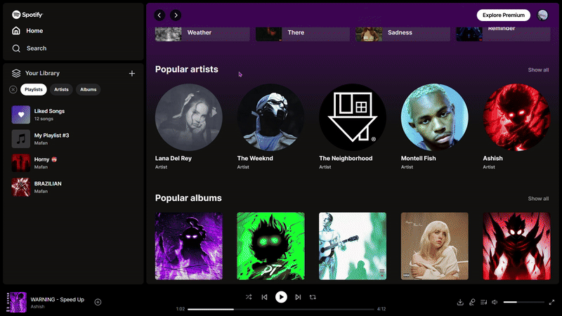Go forward with the right arrow button
This screenshot has height=316, width=562.
click(176, 15)
